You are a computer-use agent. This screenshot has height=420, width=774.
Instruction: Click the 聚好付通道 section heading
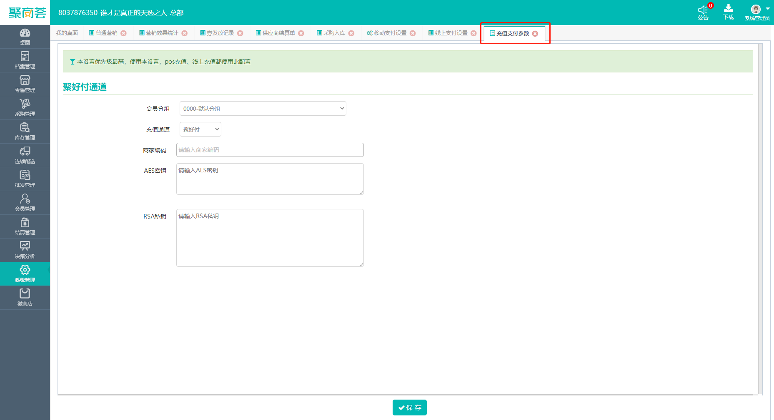[85, 87]
